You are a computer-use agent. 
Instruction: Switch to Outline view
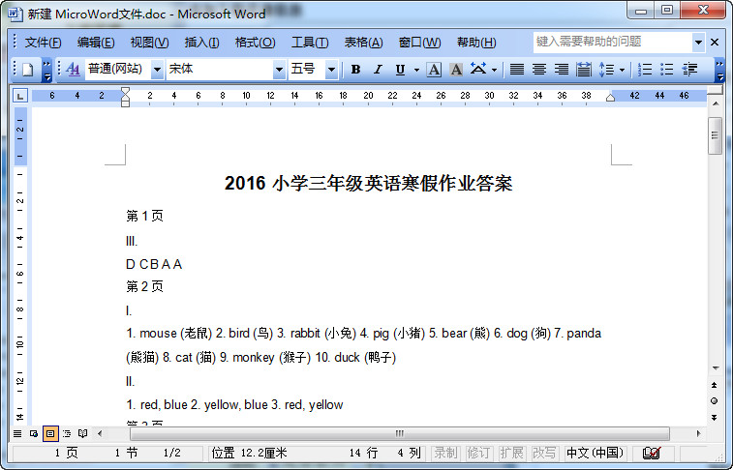[x=67, y=433]
